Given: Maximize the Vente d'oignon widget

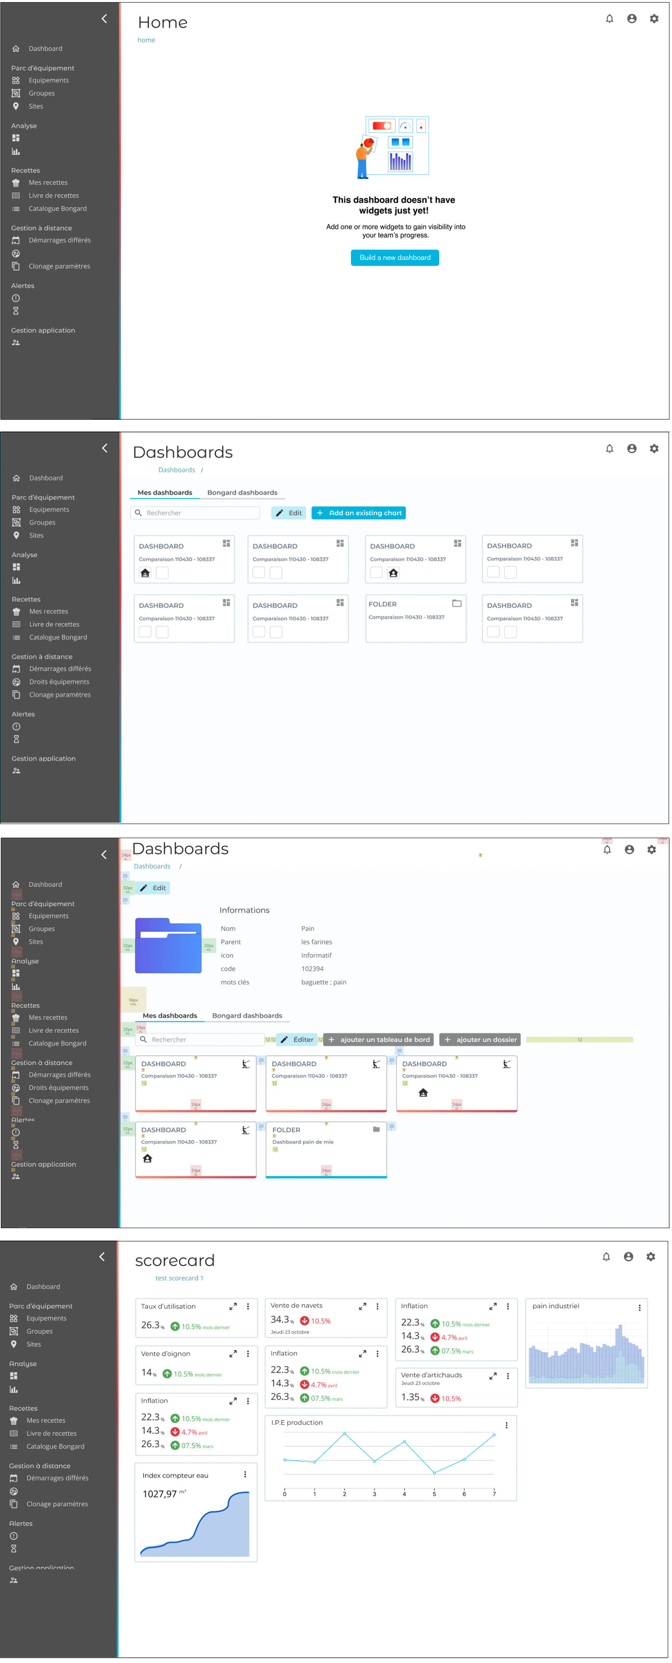Looking at the screenshot, I should [x=234, y=1353].
